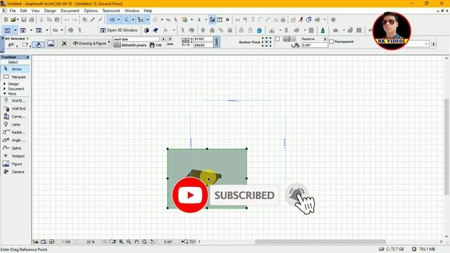Click the horizontal scrollbar thumb

tap(320, 242)
